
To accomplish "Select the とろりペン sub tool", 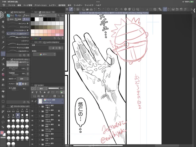I will (x=18, y=41).
